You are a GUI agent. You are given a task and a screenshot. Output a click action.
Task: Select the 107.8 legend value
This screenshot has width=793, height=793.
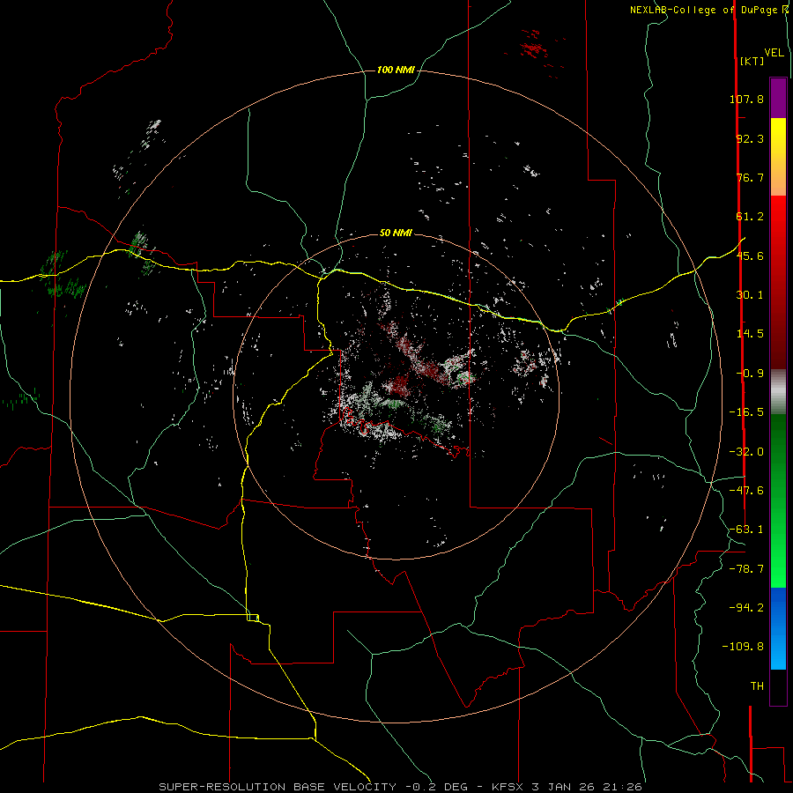pos(746,99)
